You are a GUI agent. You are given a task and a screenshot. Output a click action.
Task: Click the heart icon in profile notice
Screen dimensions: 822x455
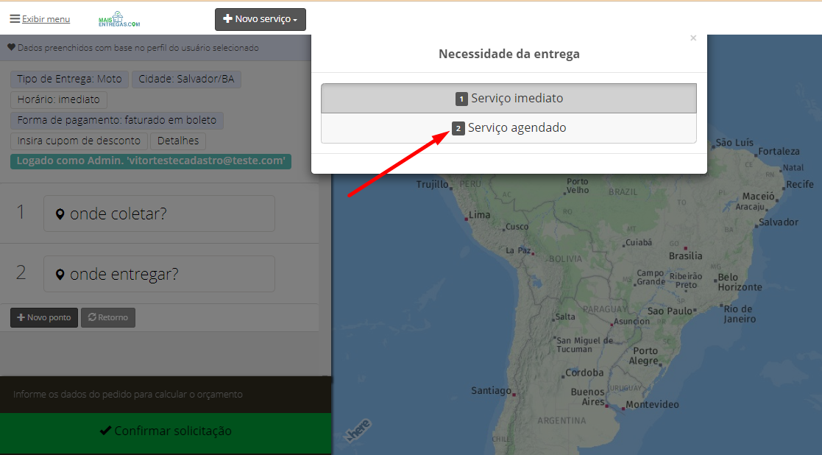tap(11, 48)
